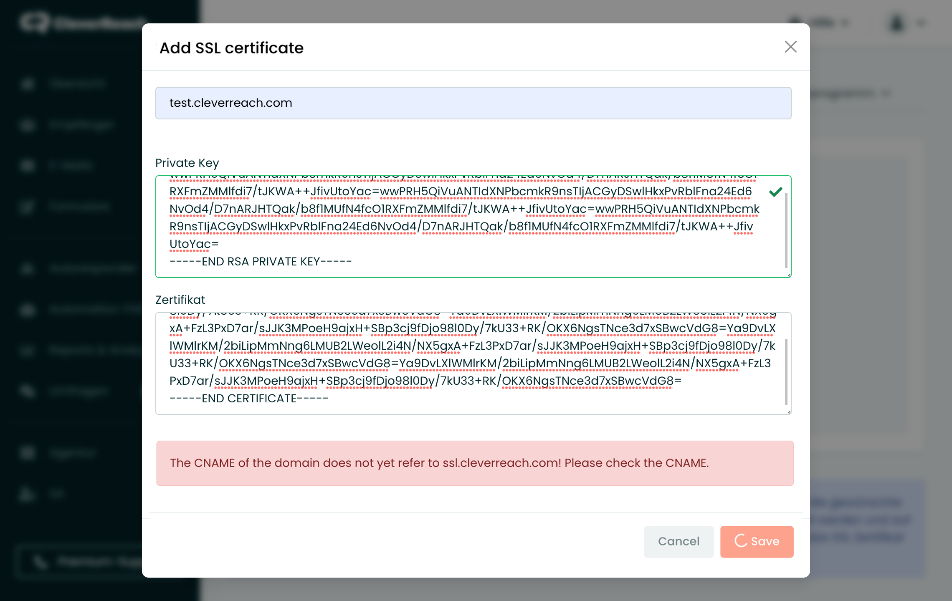Grab the Private Key resize handle
Screen dimensions: 952x601
click(x=788, y=275)
